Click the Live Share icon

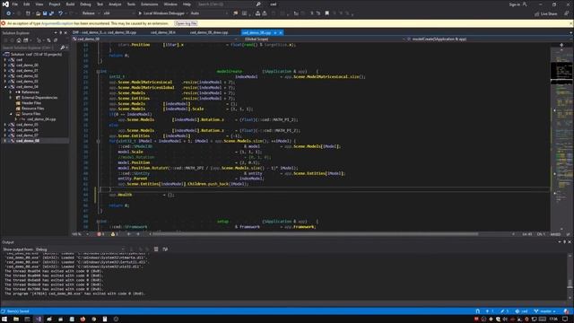(x=537, y=13)
